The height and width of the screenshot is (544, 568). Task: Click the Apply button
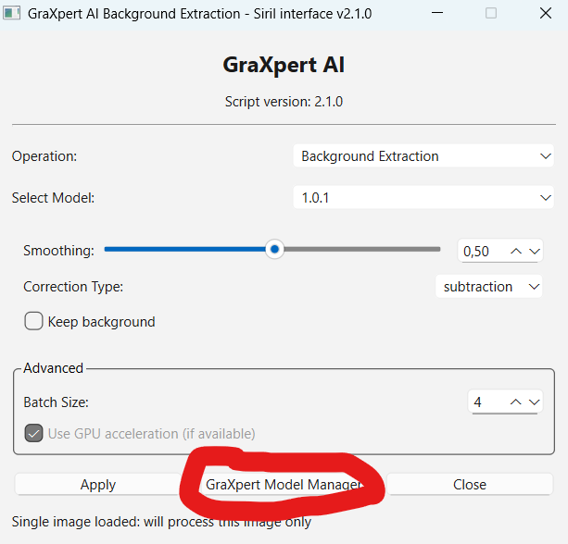(x=98, y=484)
